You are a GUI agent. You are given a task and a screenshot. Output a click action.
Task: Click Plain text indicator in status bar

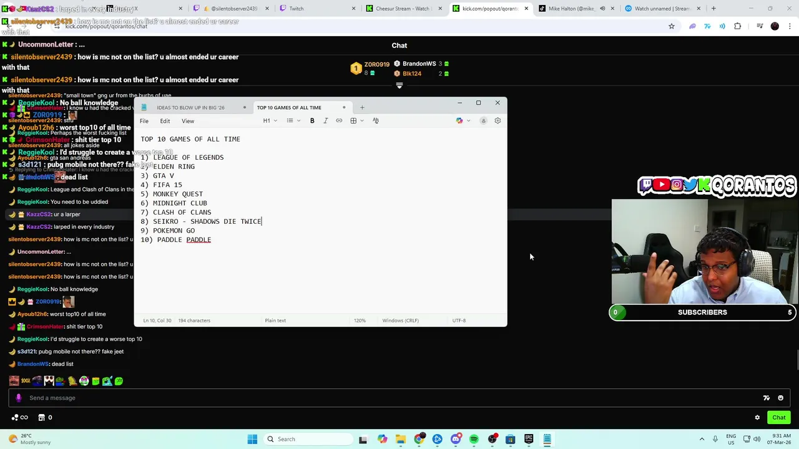(x=275, y=321)
